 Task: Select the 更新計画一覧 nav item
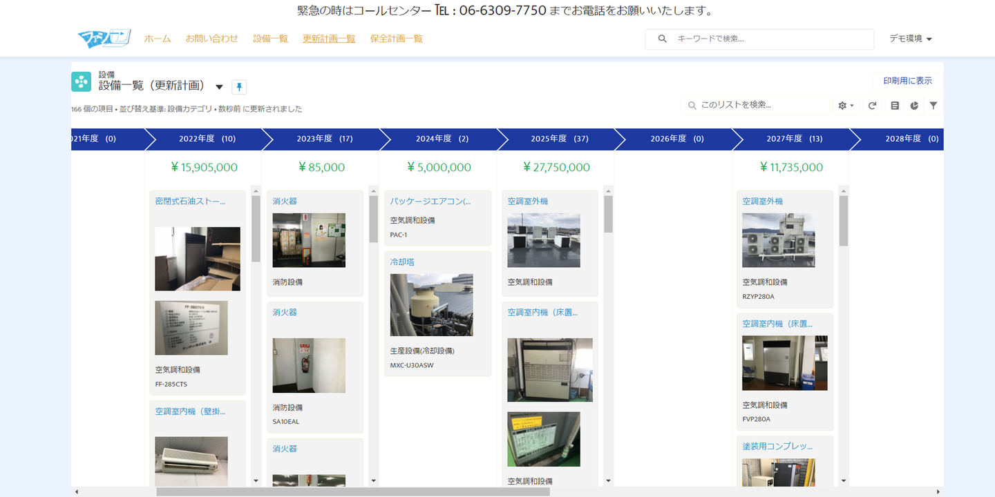pyautogui.click(x=329, y=39)
